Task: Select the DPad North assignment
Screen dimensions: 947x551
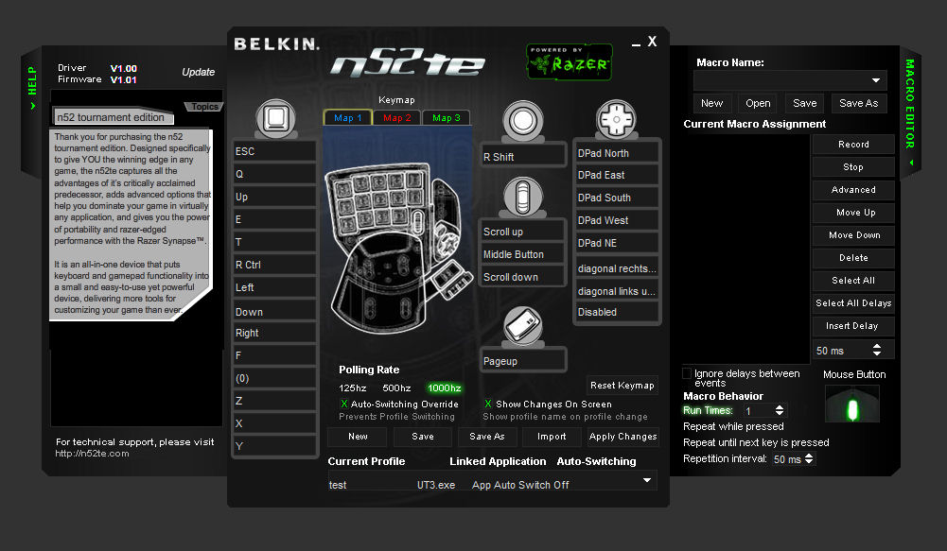Action: point(617,153)
